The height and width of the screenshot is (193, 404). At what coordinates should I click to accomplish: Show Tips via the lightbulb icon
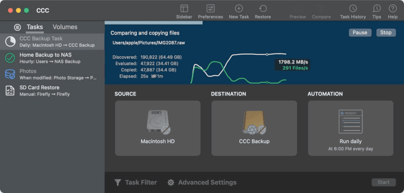(x=377, y=9)
